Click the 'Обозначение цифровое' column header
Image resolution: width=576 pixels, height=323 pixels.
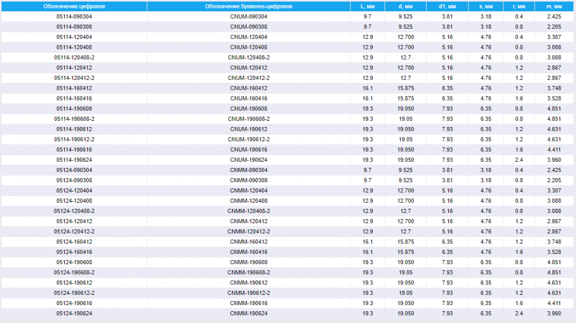pyautogui.click(x=74, y=6)
